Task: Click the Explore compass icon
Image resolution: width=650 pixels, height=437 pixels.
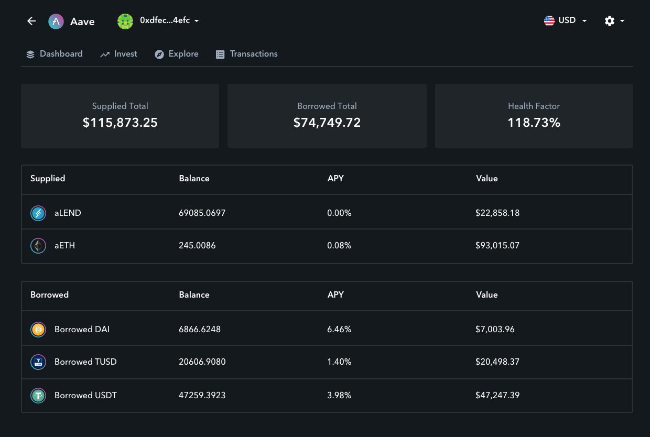Action: pos(159,54)
